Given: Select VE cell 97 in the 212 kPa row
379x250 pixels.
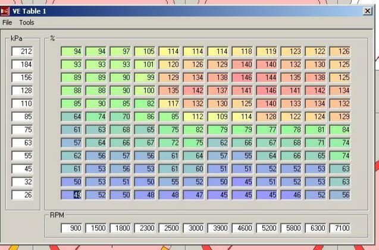Looking at the screenshot, I should click(x=120, y=52).
